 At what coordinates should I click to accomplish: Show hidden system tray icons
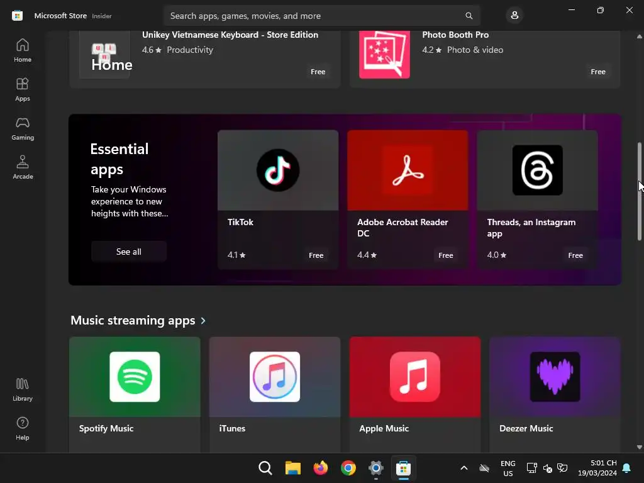point(464,468)
